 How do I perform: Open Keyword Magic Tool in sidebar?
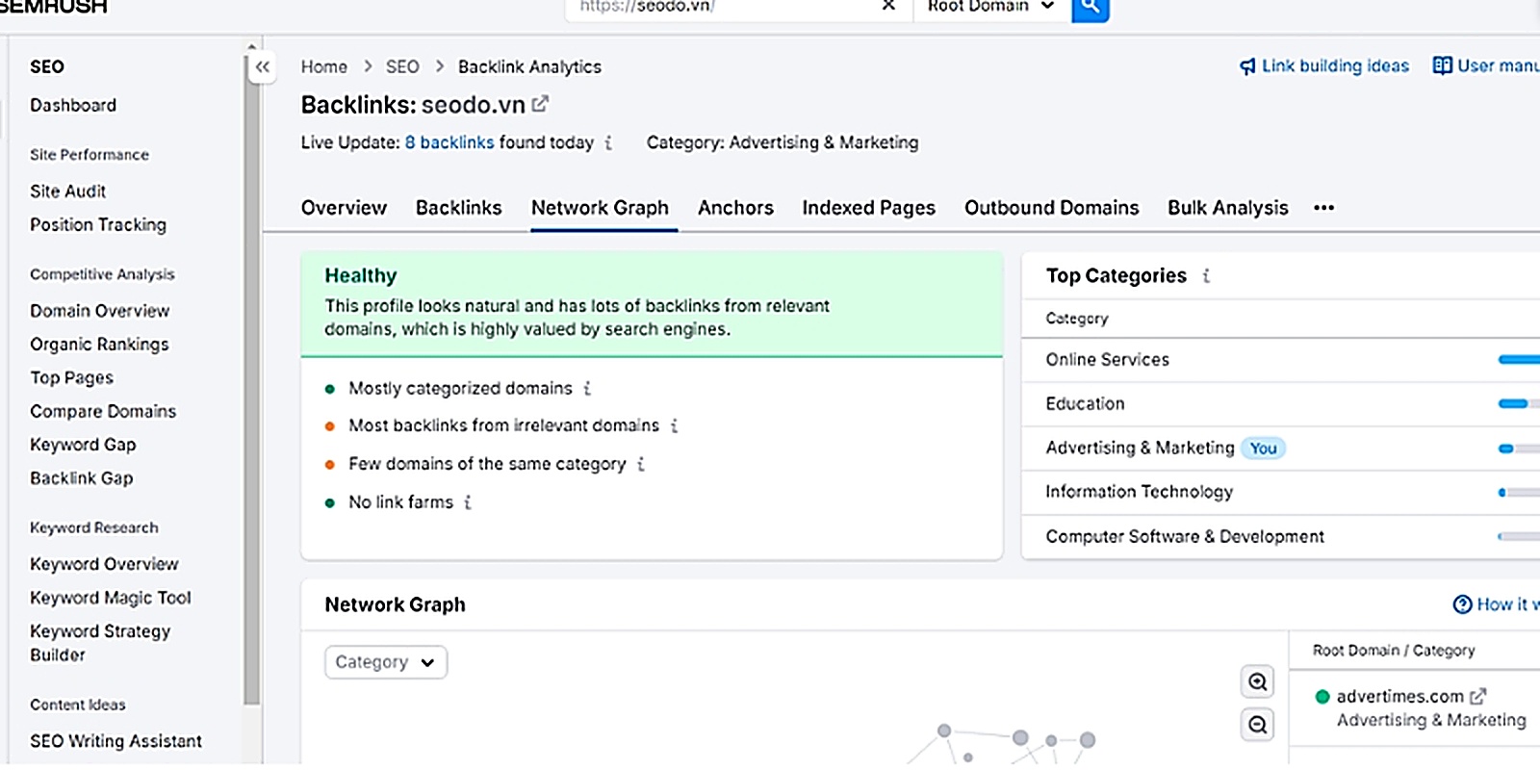(111, 598)
